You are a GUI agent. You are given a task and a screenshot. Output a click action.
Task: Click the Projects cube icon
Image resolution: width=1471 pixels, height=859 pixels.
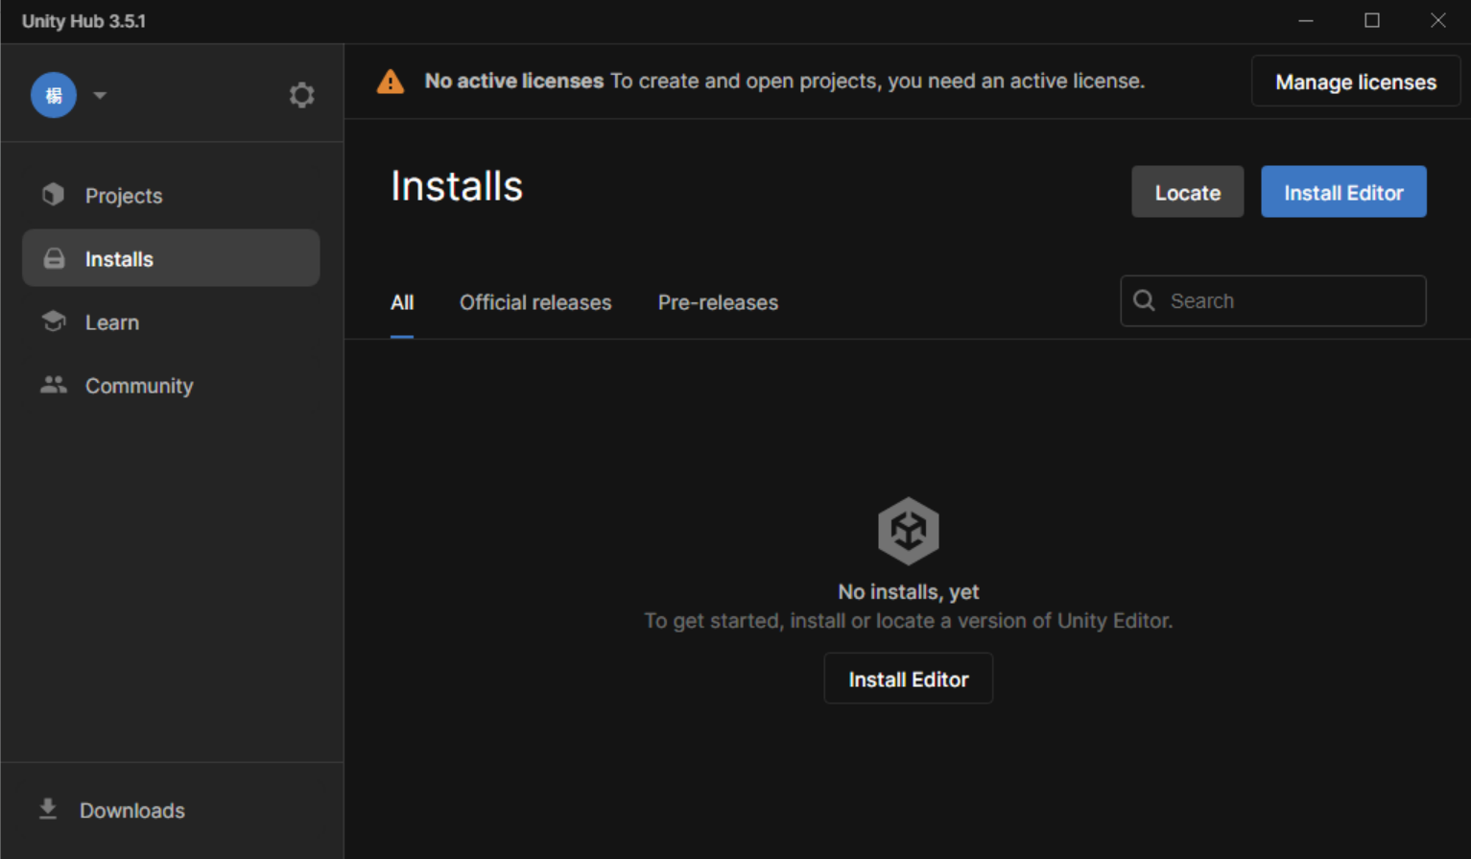coord(54,195)
